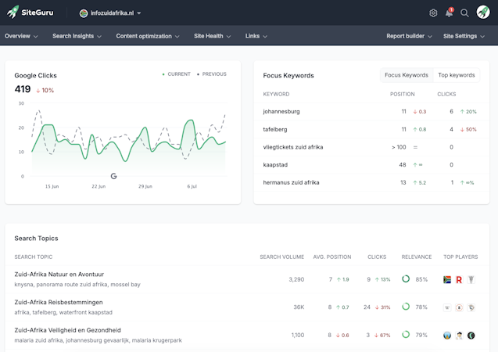
Task: Switch to the Top keywords tab
Action: (457, 75)
